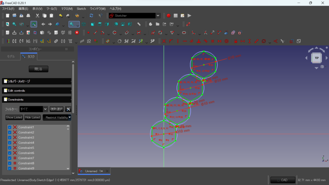This screenshot has width=329, height=185.
Task: Apply vertical constraint
Action: pos(178,41)
